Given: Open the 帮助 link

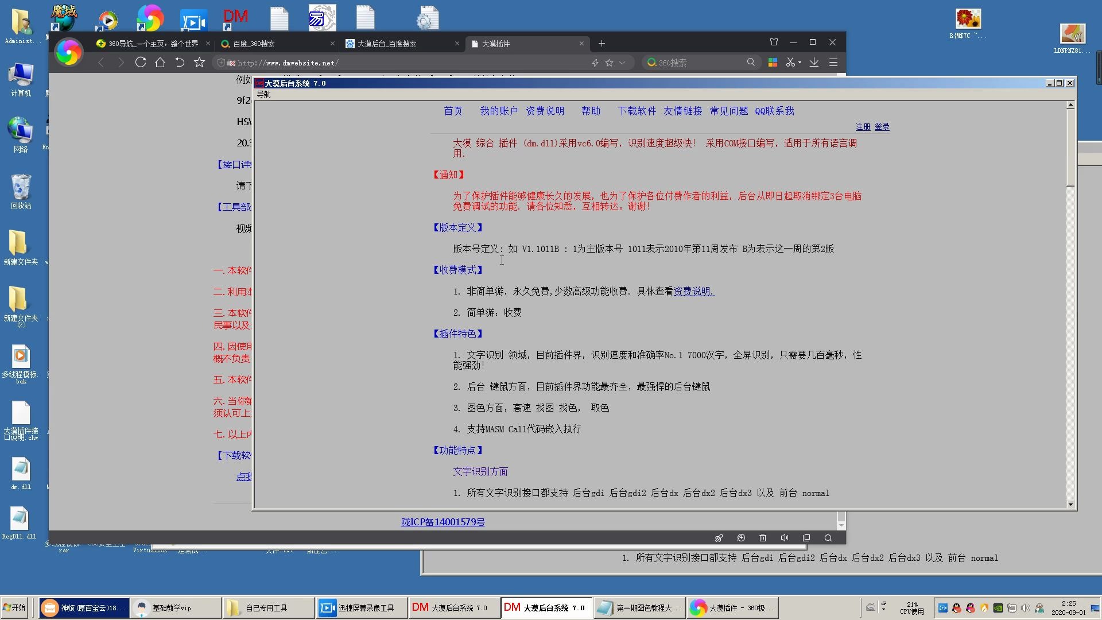Looking at the screenshot, I should coord(591,111).
